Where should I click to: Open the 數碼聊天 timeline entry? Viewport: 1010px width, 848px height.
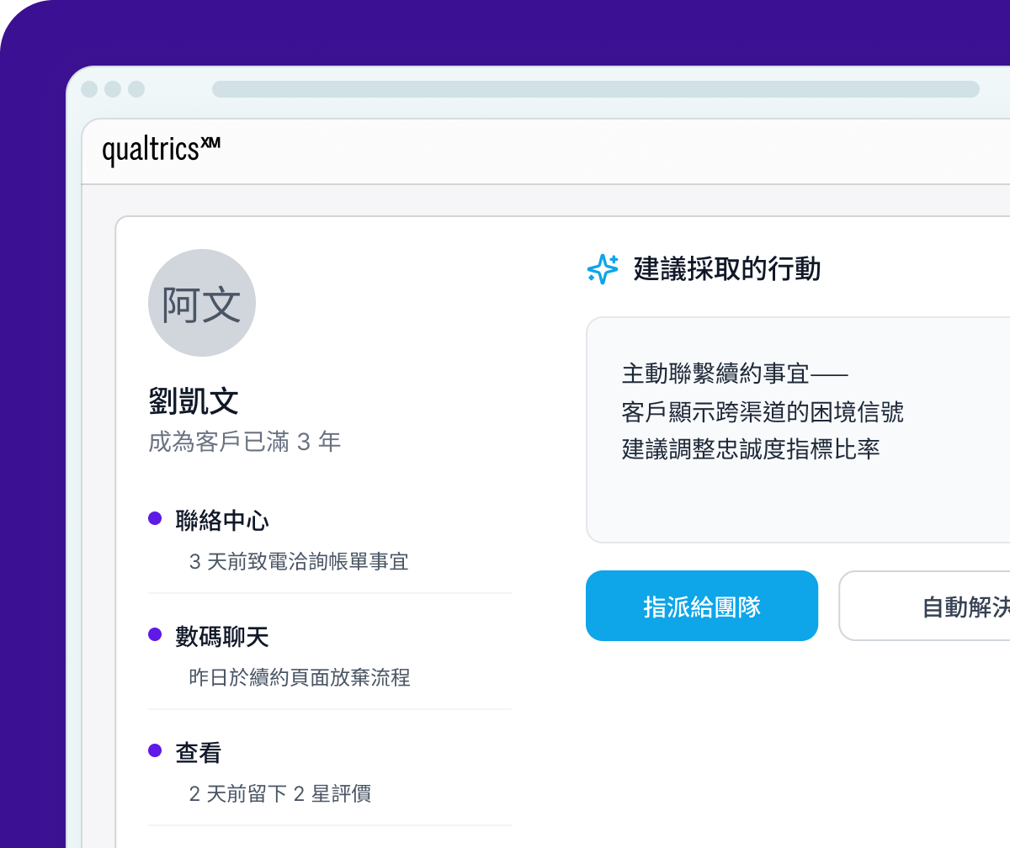click(222, 637)
